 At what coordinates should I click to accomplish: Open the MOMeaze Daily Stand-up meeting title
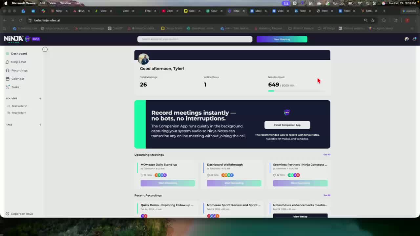tap(159, 165)
